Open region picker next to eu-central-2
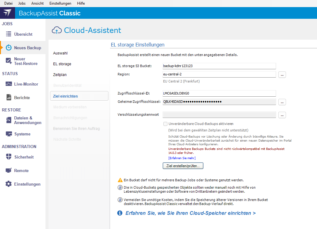The image size is (317, 229). tap(282, 74)
